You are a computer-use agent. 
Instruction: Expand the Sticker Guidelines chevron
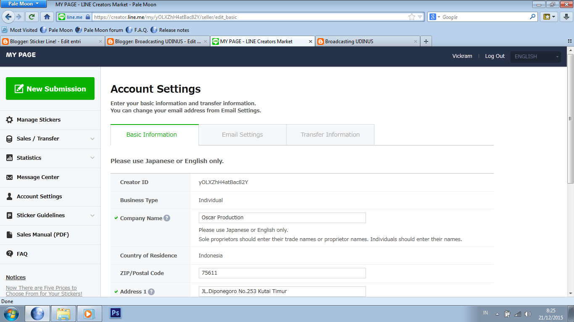92,216
